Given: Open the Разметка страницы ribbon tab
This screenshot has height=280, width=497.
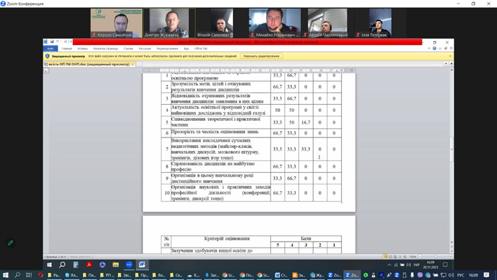Looking at the screenshot, I should click(105, 48).
